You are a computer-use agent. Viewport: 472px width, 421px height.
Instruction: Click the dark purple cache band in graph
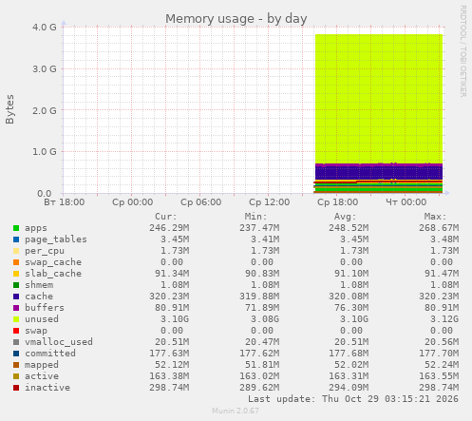(379, 173)
